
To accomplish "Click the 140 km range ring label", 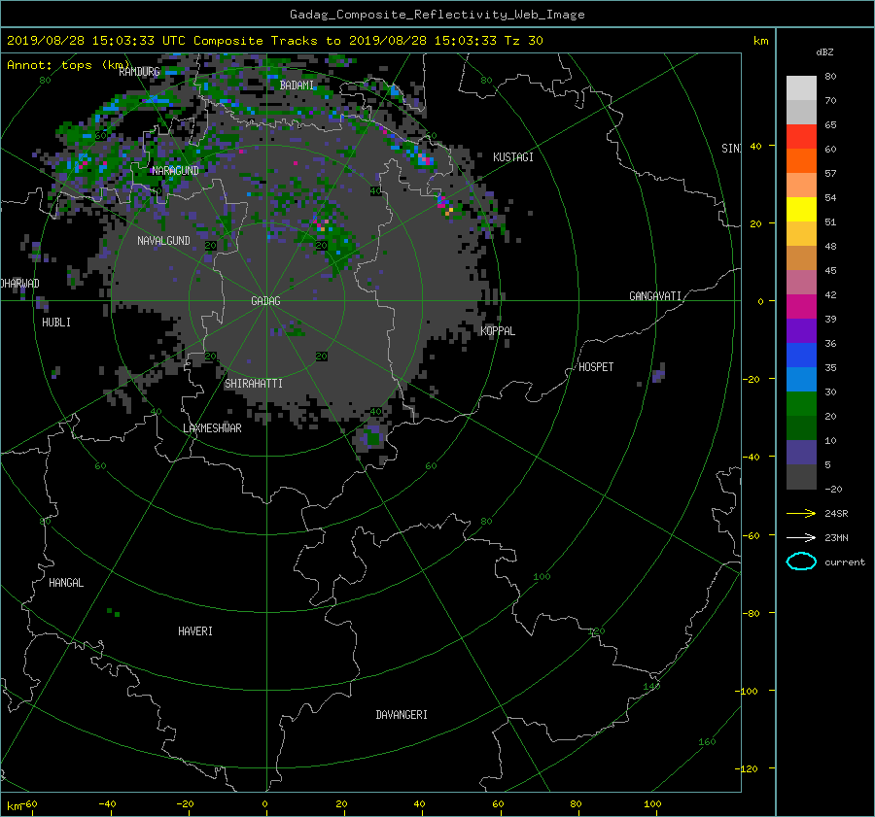I will click(x=651, y=687).
